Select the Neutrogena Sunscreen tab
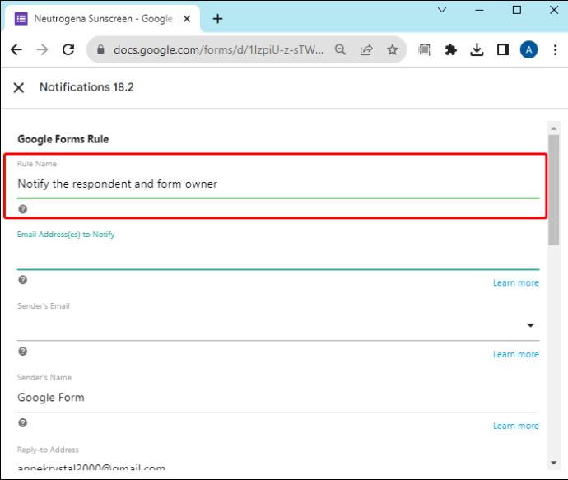The image size is (568, 480). point(103,19)
